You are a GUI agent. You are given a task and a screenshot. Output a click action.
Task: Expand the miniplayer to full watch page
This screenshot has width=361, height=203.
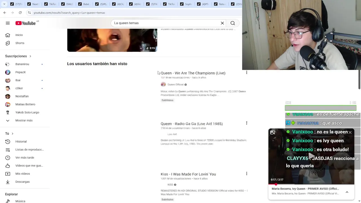tap(273, 133)
